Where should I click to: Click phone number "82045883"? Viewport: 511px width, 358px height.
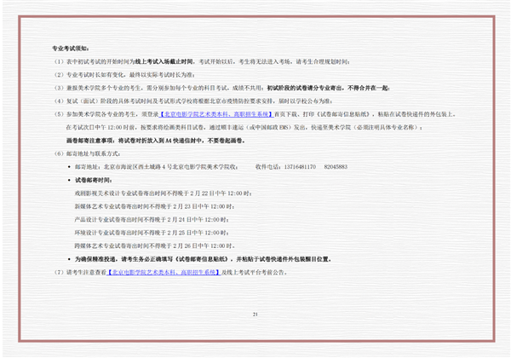coord(336,167)
